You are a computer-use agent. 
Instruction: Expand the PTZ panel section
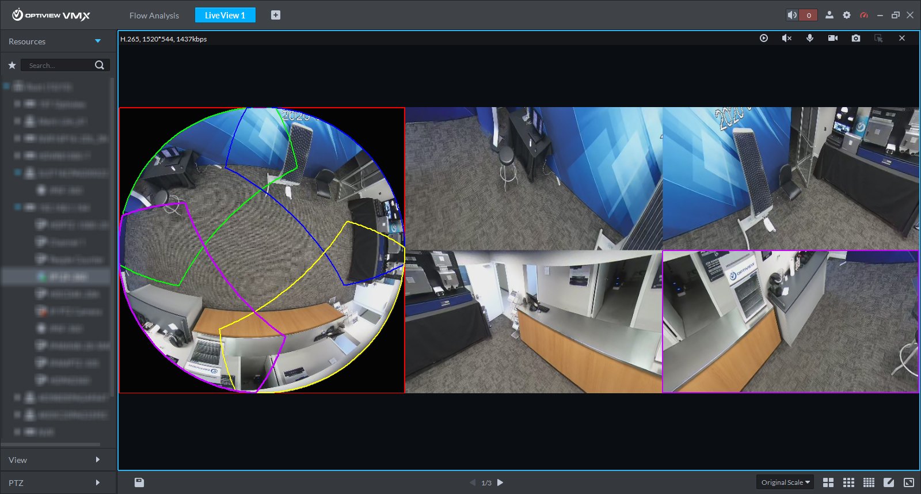[98, 482]
